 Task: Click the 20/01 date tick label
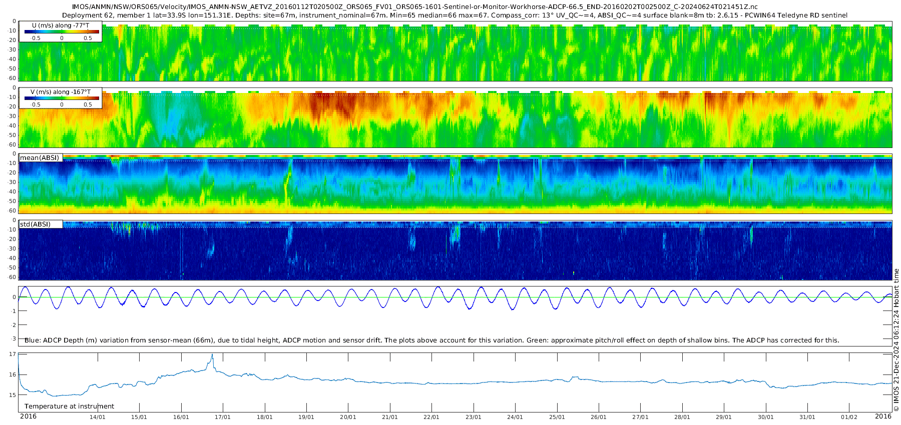[x=348, y=417]
